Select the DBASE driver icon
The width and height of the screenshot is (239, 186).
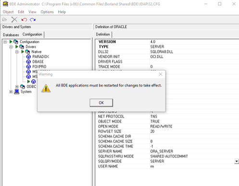pyautogui.click(x=28, y=62)
